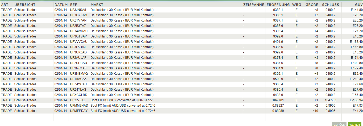Image resolution: width=363 pixels, height=126 pixels.
Task: Sort by DATUM column header
Action: click(x=61, y=5)
